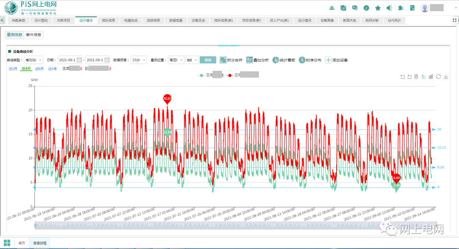
Task: Click the fullscreen expand icon beside tabs
Action: tap(455, 20)
